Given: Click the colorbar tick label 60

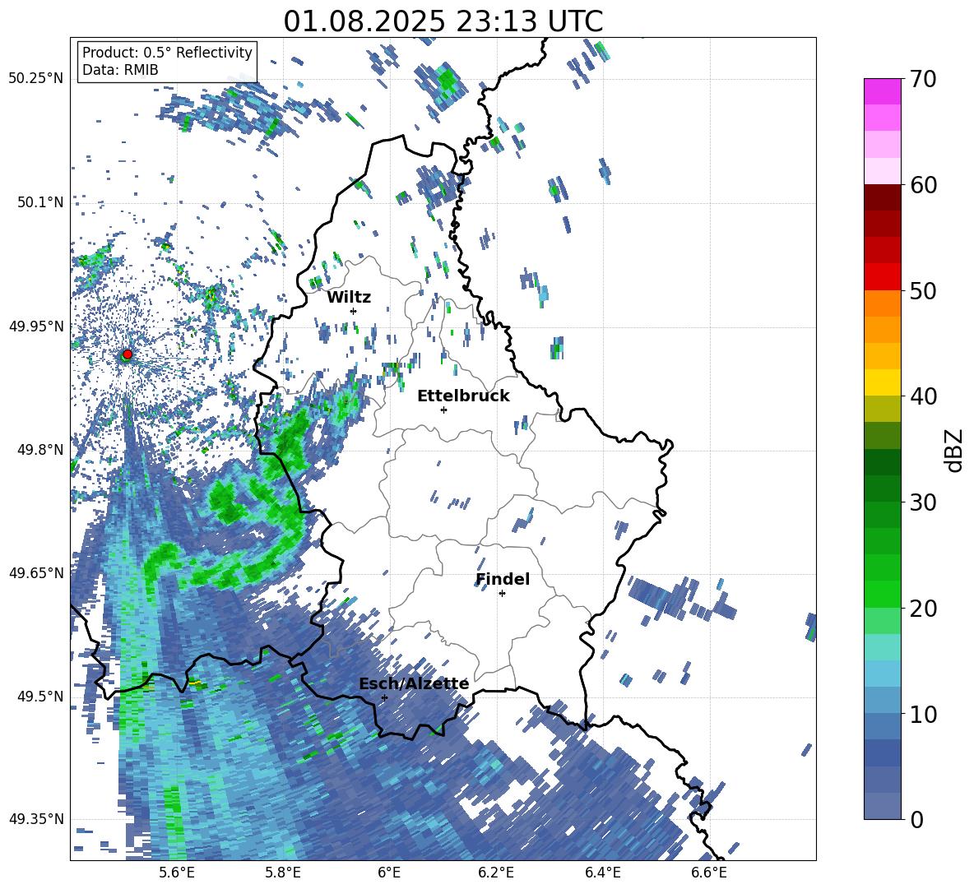Looking at the screenshot, I should (923, 186).
